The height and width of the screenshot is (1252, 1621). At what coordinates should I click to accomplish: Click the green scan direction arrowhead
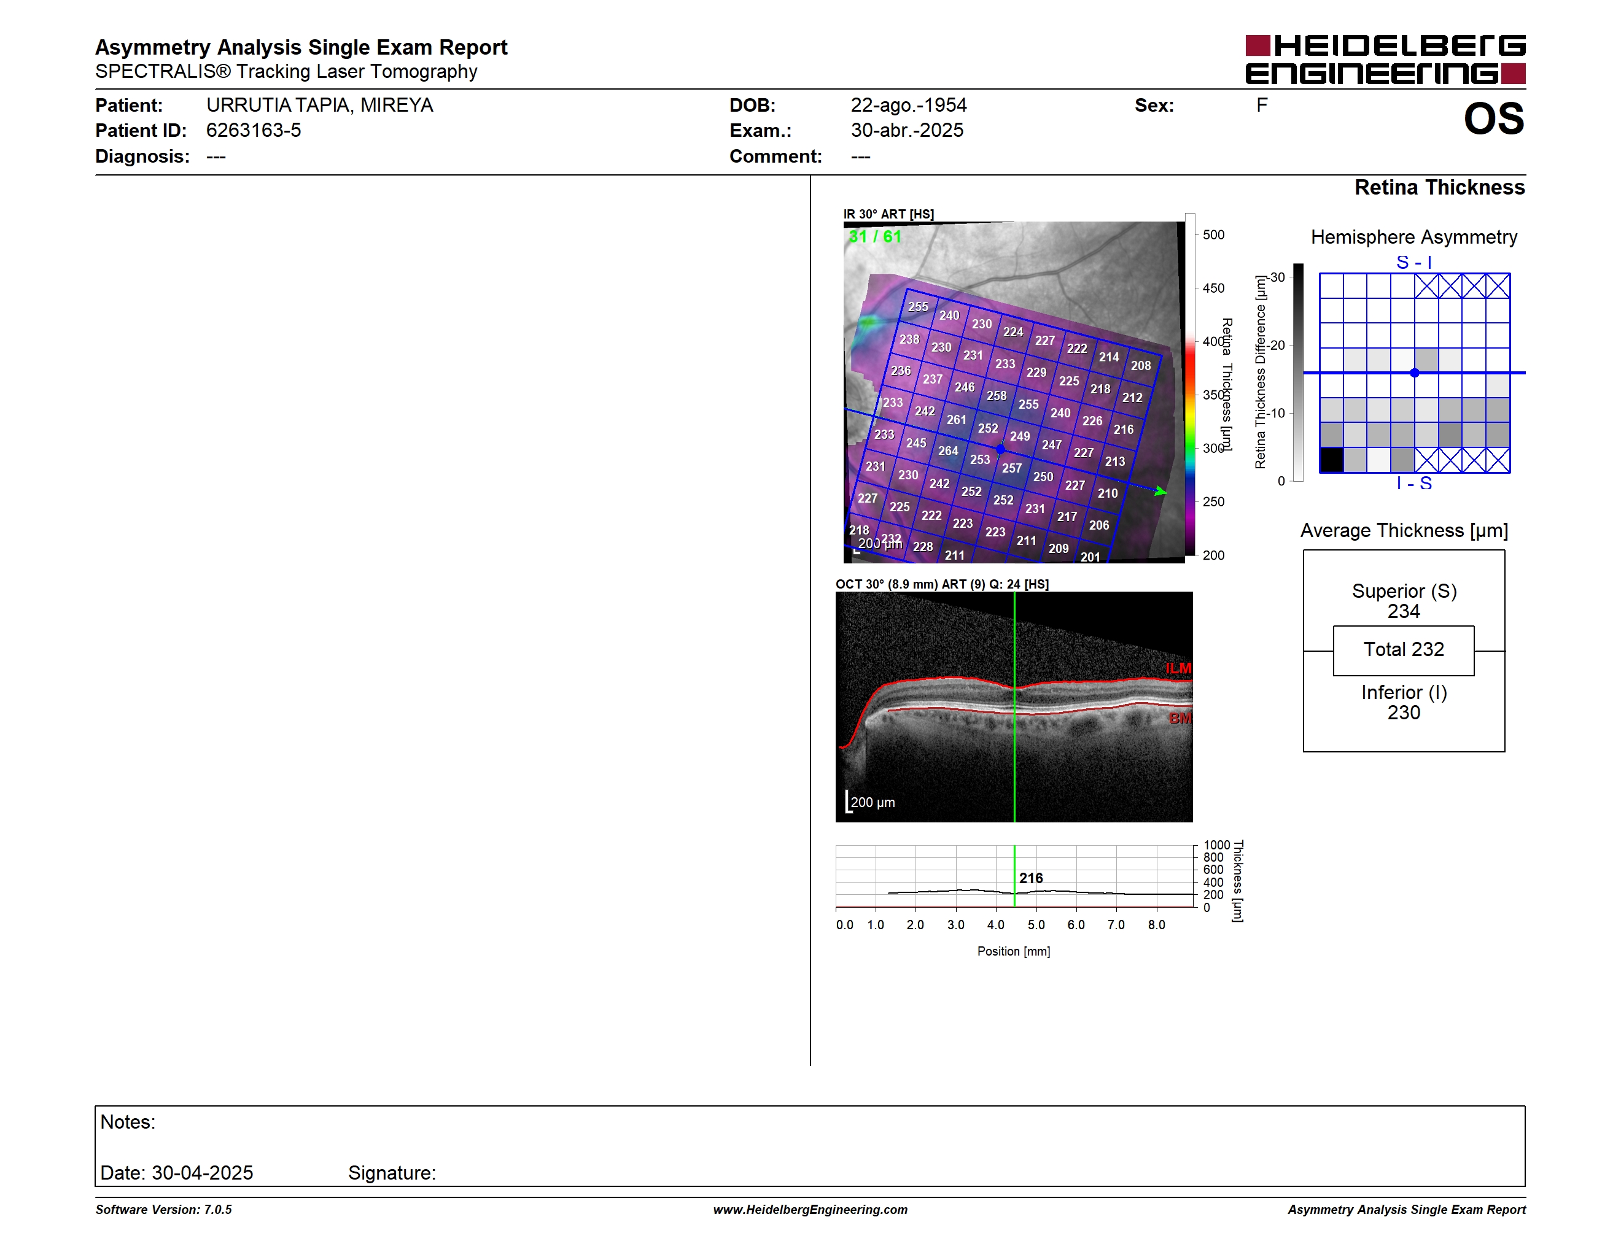[x=1162, y=491]
